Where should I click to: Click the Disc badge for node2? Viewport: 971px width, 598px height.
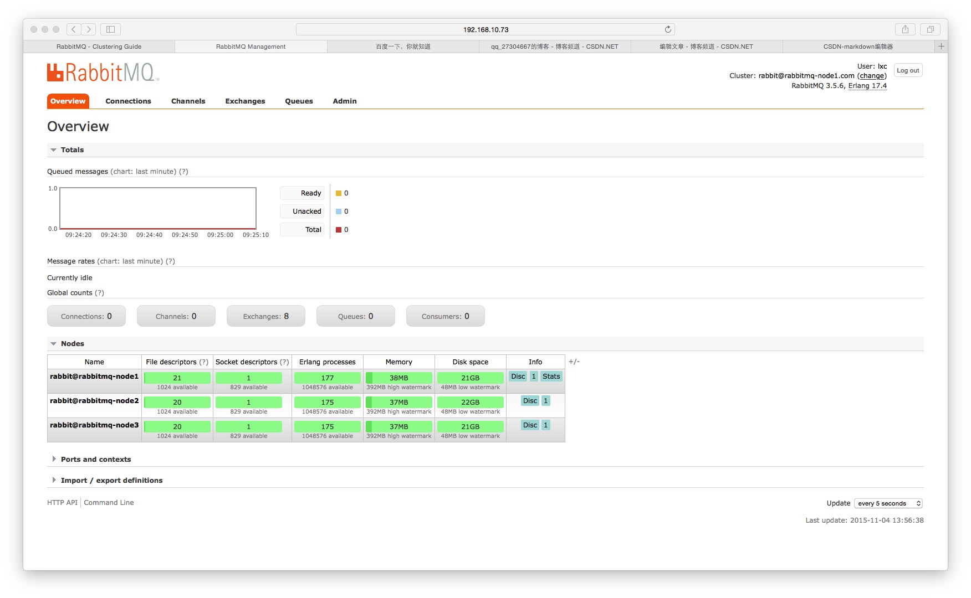[530, 401]
